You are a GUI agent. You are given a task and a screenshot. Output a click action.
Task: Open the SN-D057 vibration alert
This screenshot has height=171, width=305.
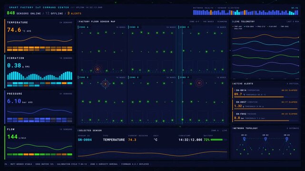tap(266, 104)
